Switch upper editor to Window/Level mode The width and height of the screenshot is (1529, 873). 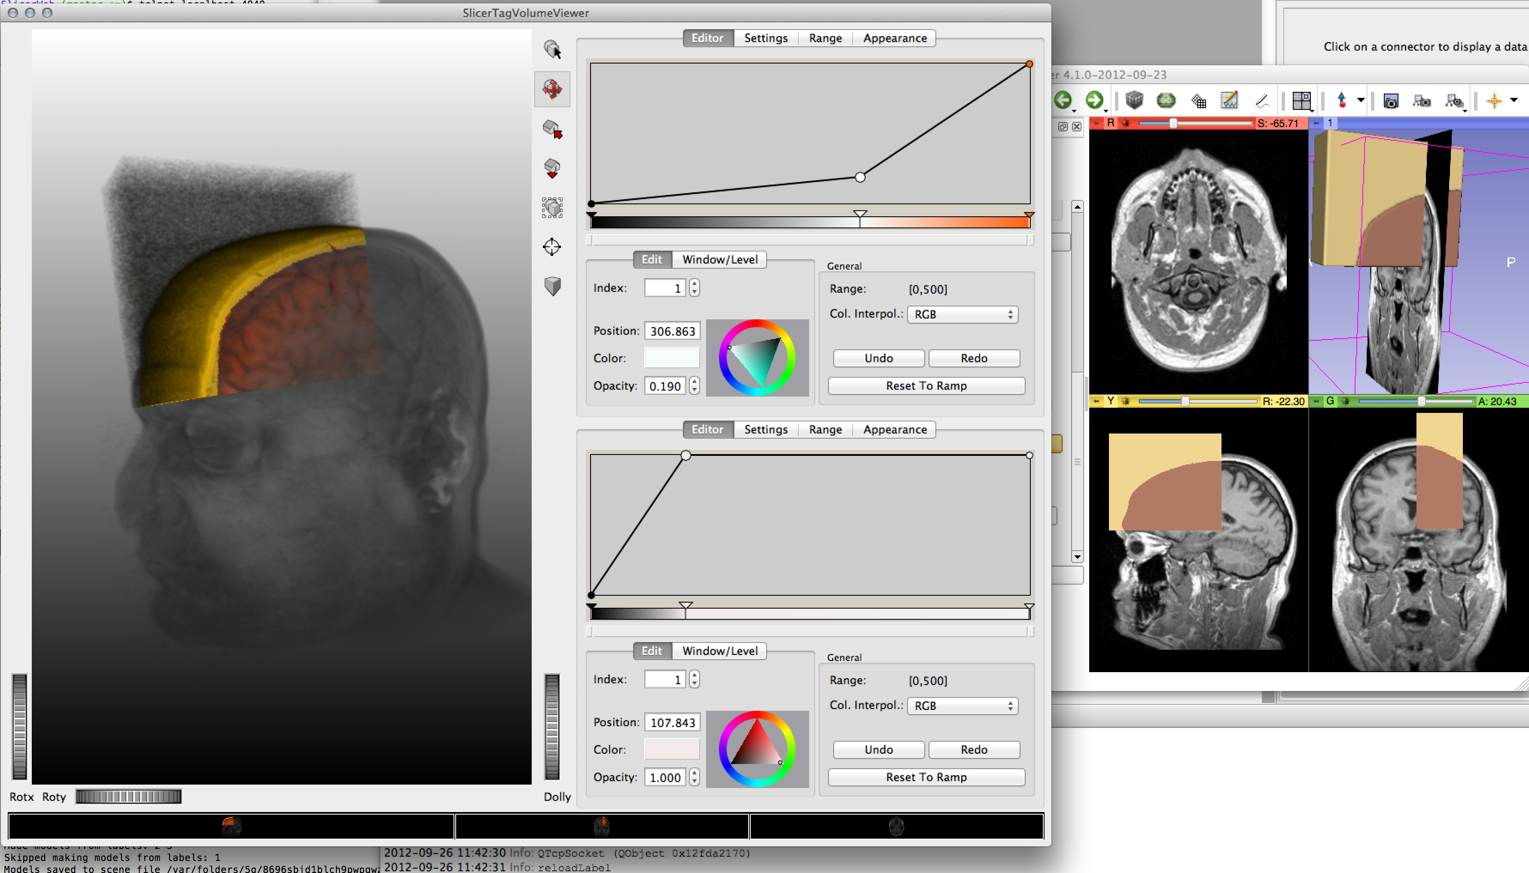point(719,260)
